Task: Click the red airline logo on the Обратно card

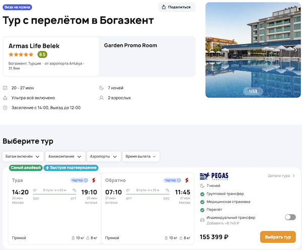Action: click(187, 180)
